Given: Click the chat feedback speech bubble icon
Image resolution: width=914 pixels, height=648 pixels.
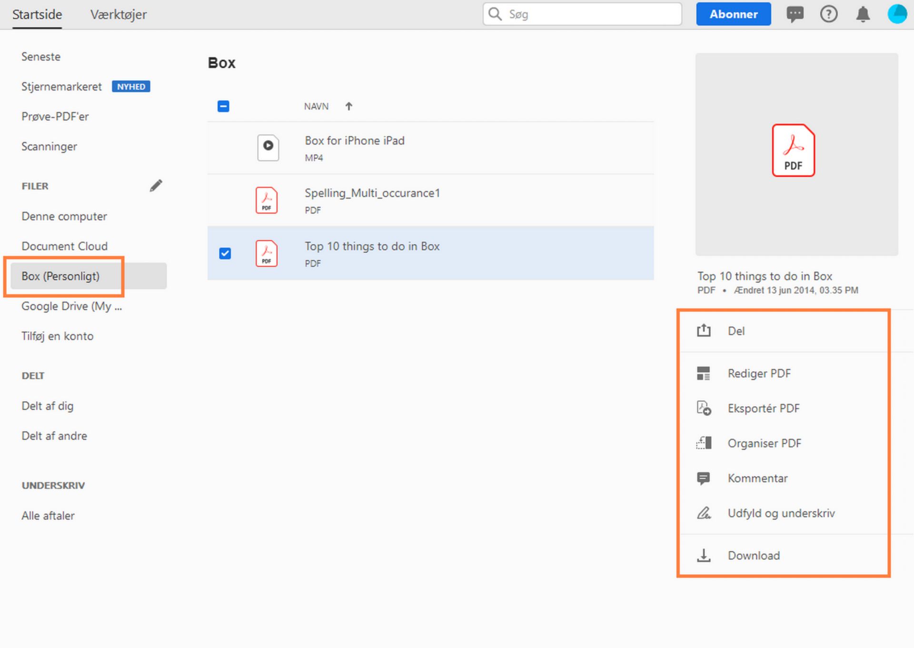Looking at the screenshot, I should click(795, 14).
